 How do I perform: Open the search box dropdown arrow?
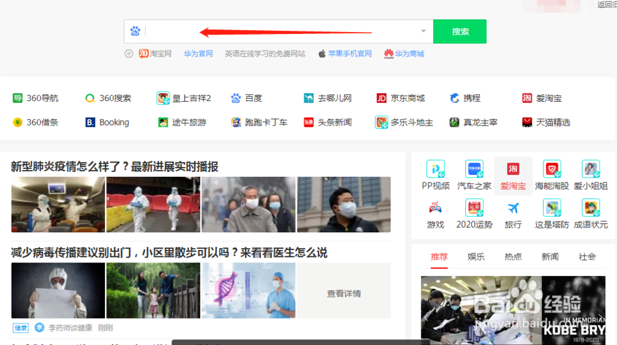pos(423,31)
